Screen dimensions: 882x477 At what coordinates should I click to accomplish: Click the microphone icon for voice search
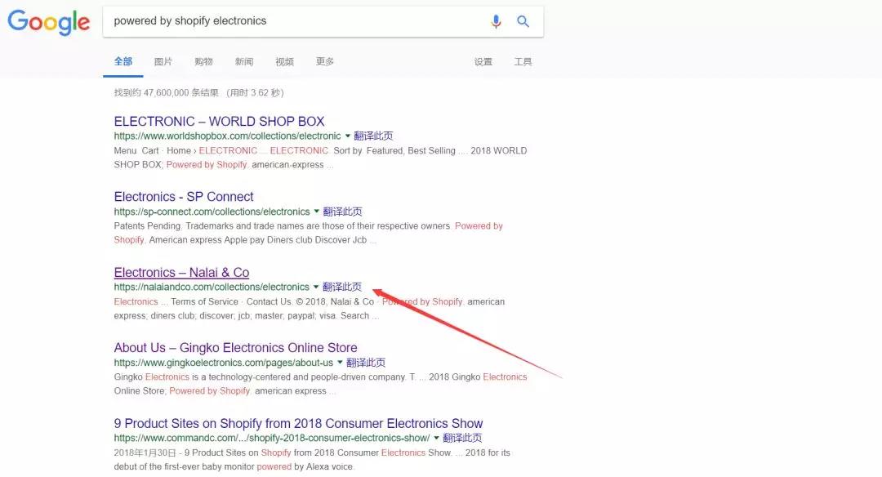[x=496, y=21]
